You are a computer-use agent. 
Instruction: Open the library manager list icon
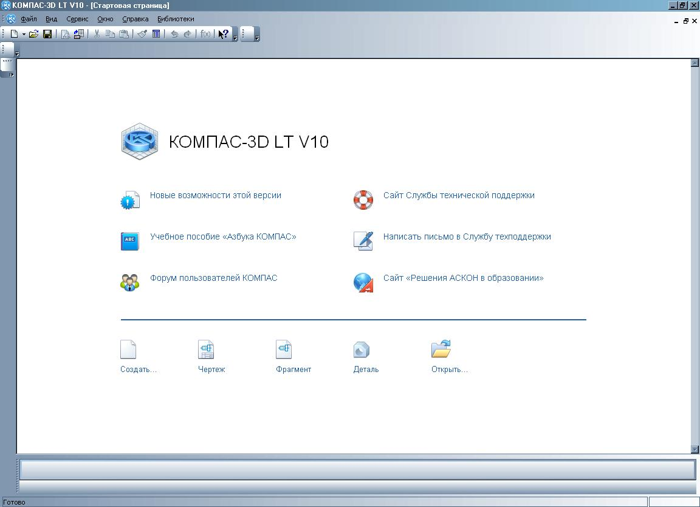(156, 34)
